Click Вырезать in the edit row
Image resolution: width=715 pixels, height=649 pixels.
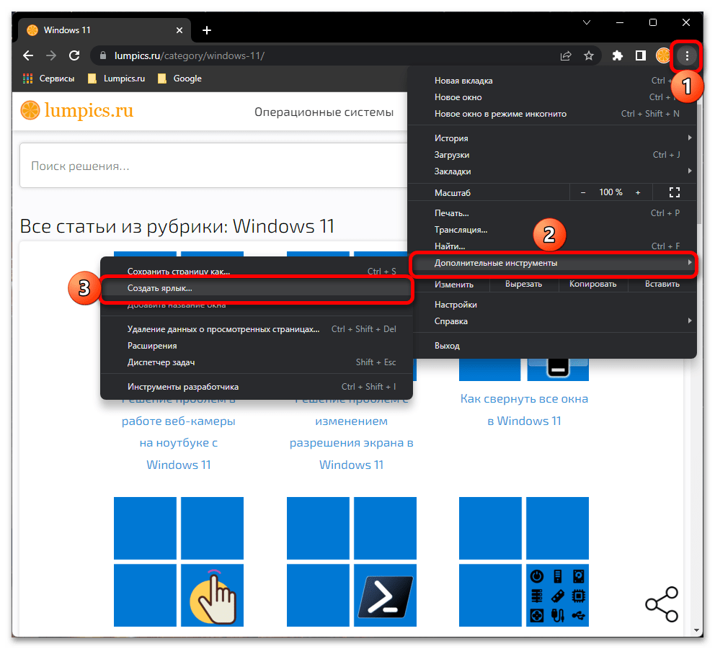pos(523,284)
